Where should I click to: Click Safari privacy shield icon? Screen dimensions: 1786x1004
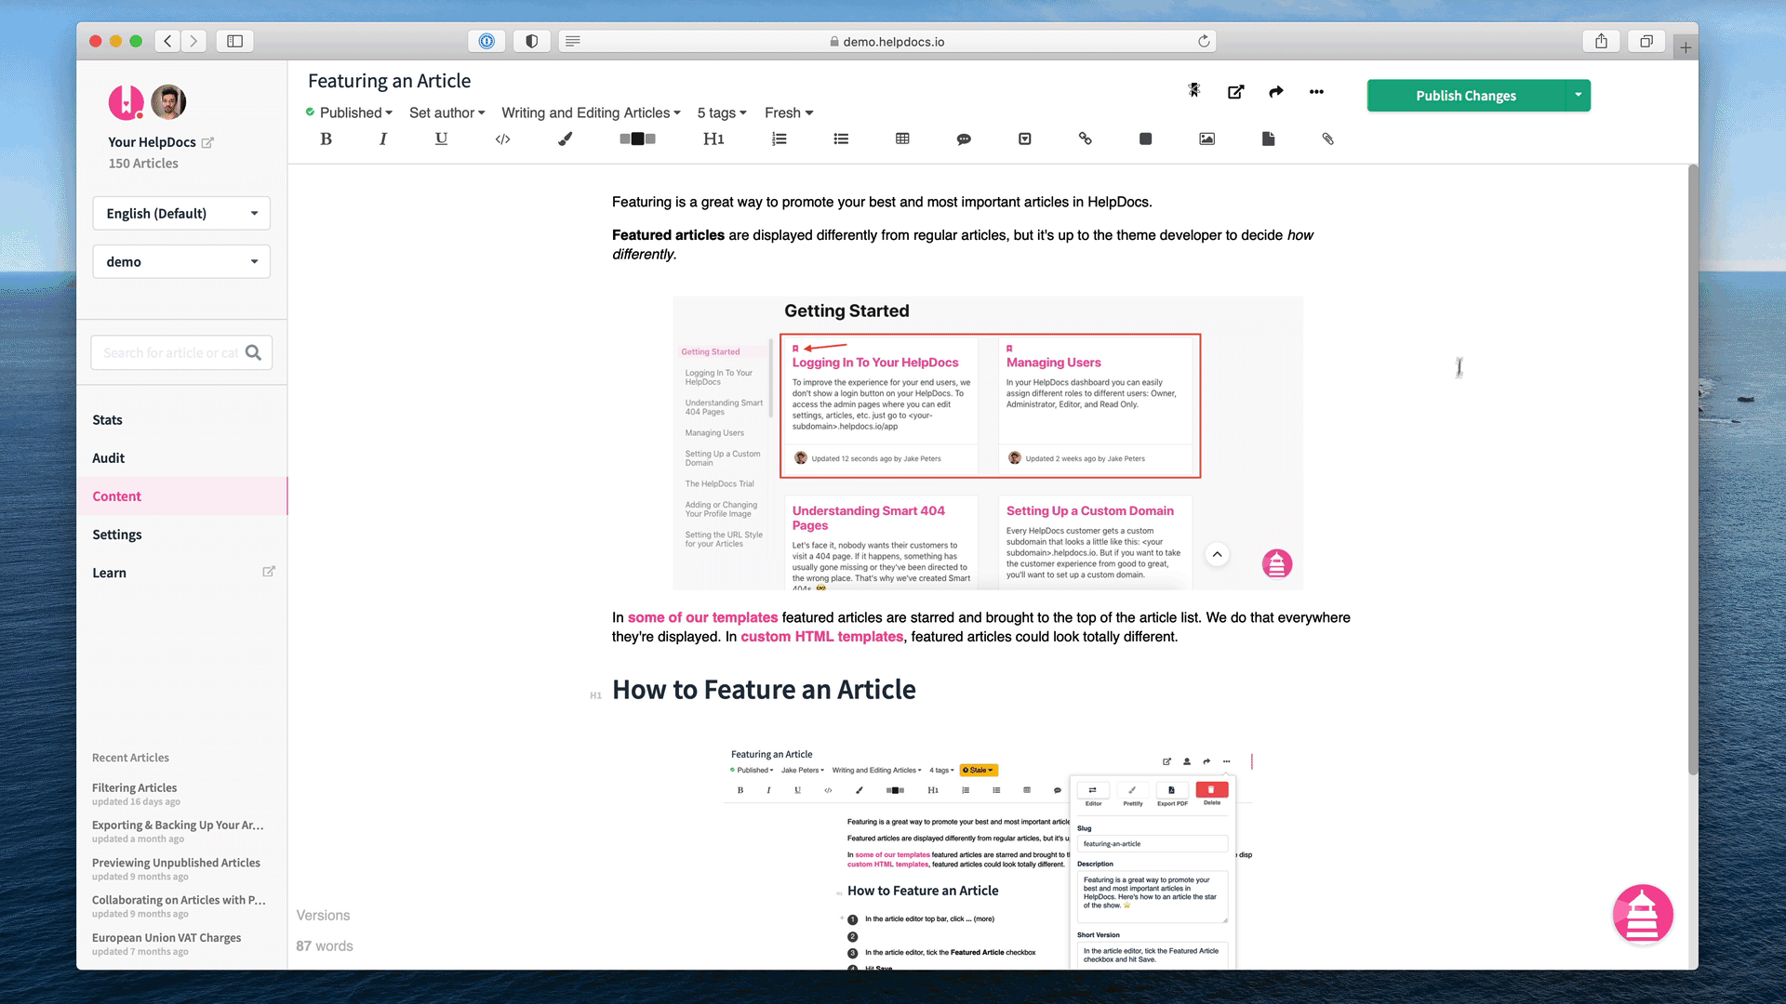coord(531,41)
